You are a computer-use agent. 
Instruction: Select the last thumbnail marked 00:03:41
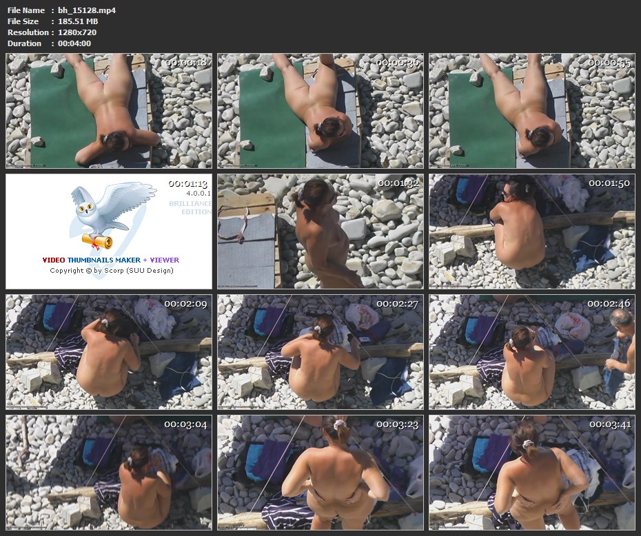531,472
